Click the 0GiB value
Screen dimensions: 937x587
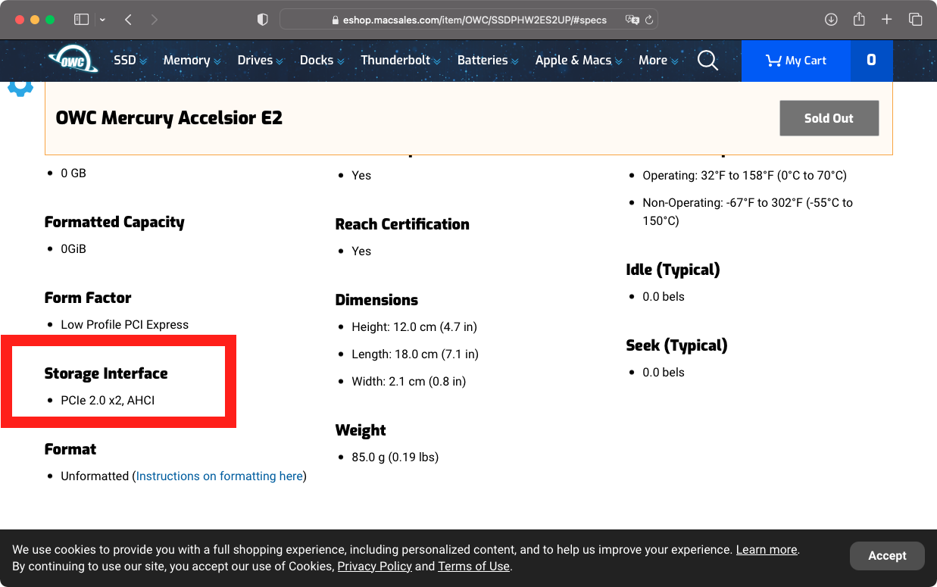coord(73,248)
